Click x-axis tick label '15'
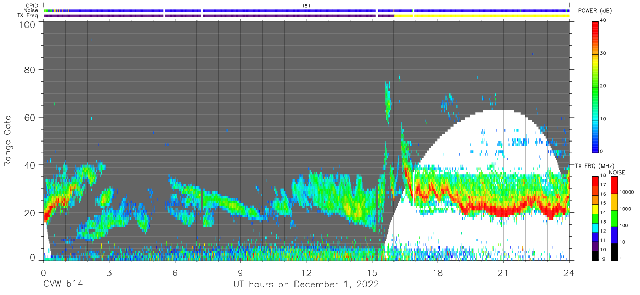 pos(372,273)
